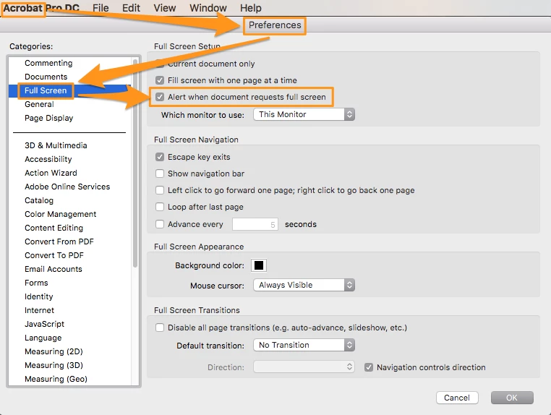Toggle Escape key exits checkbox
The height and width of the screenshot is (415, 551).
pyautogui.click(x=160, y=157)
